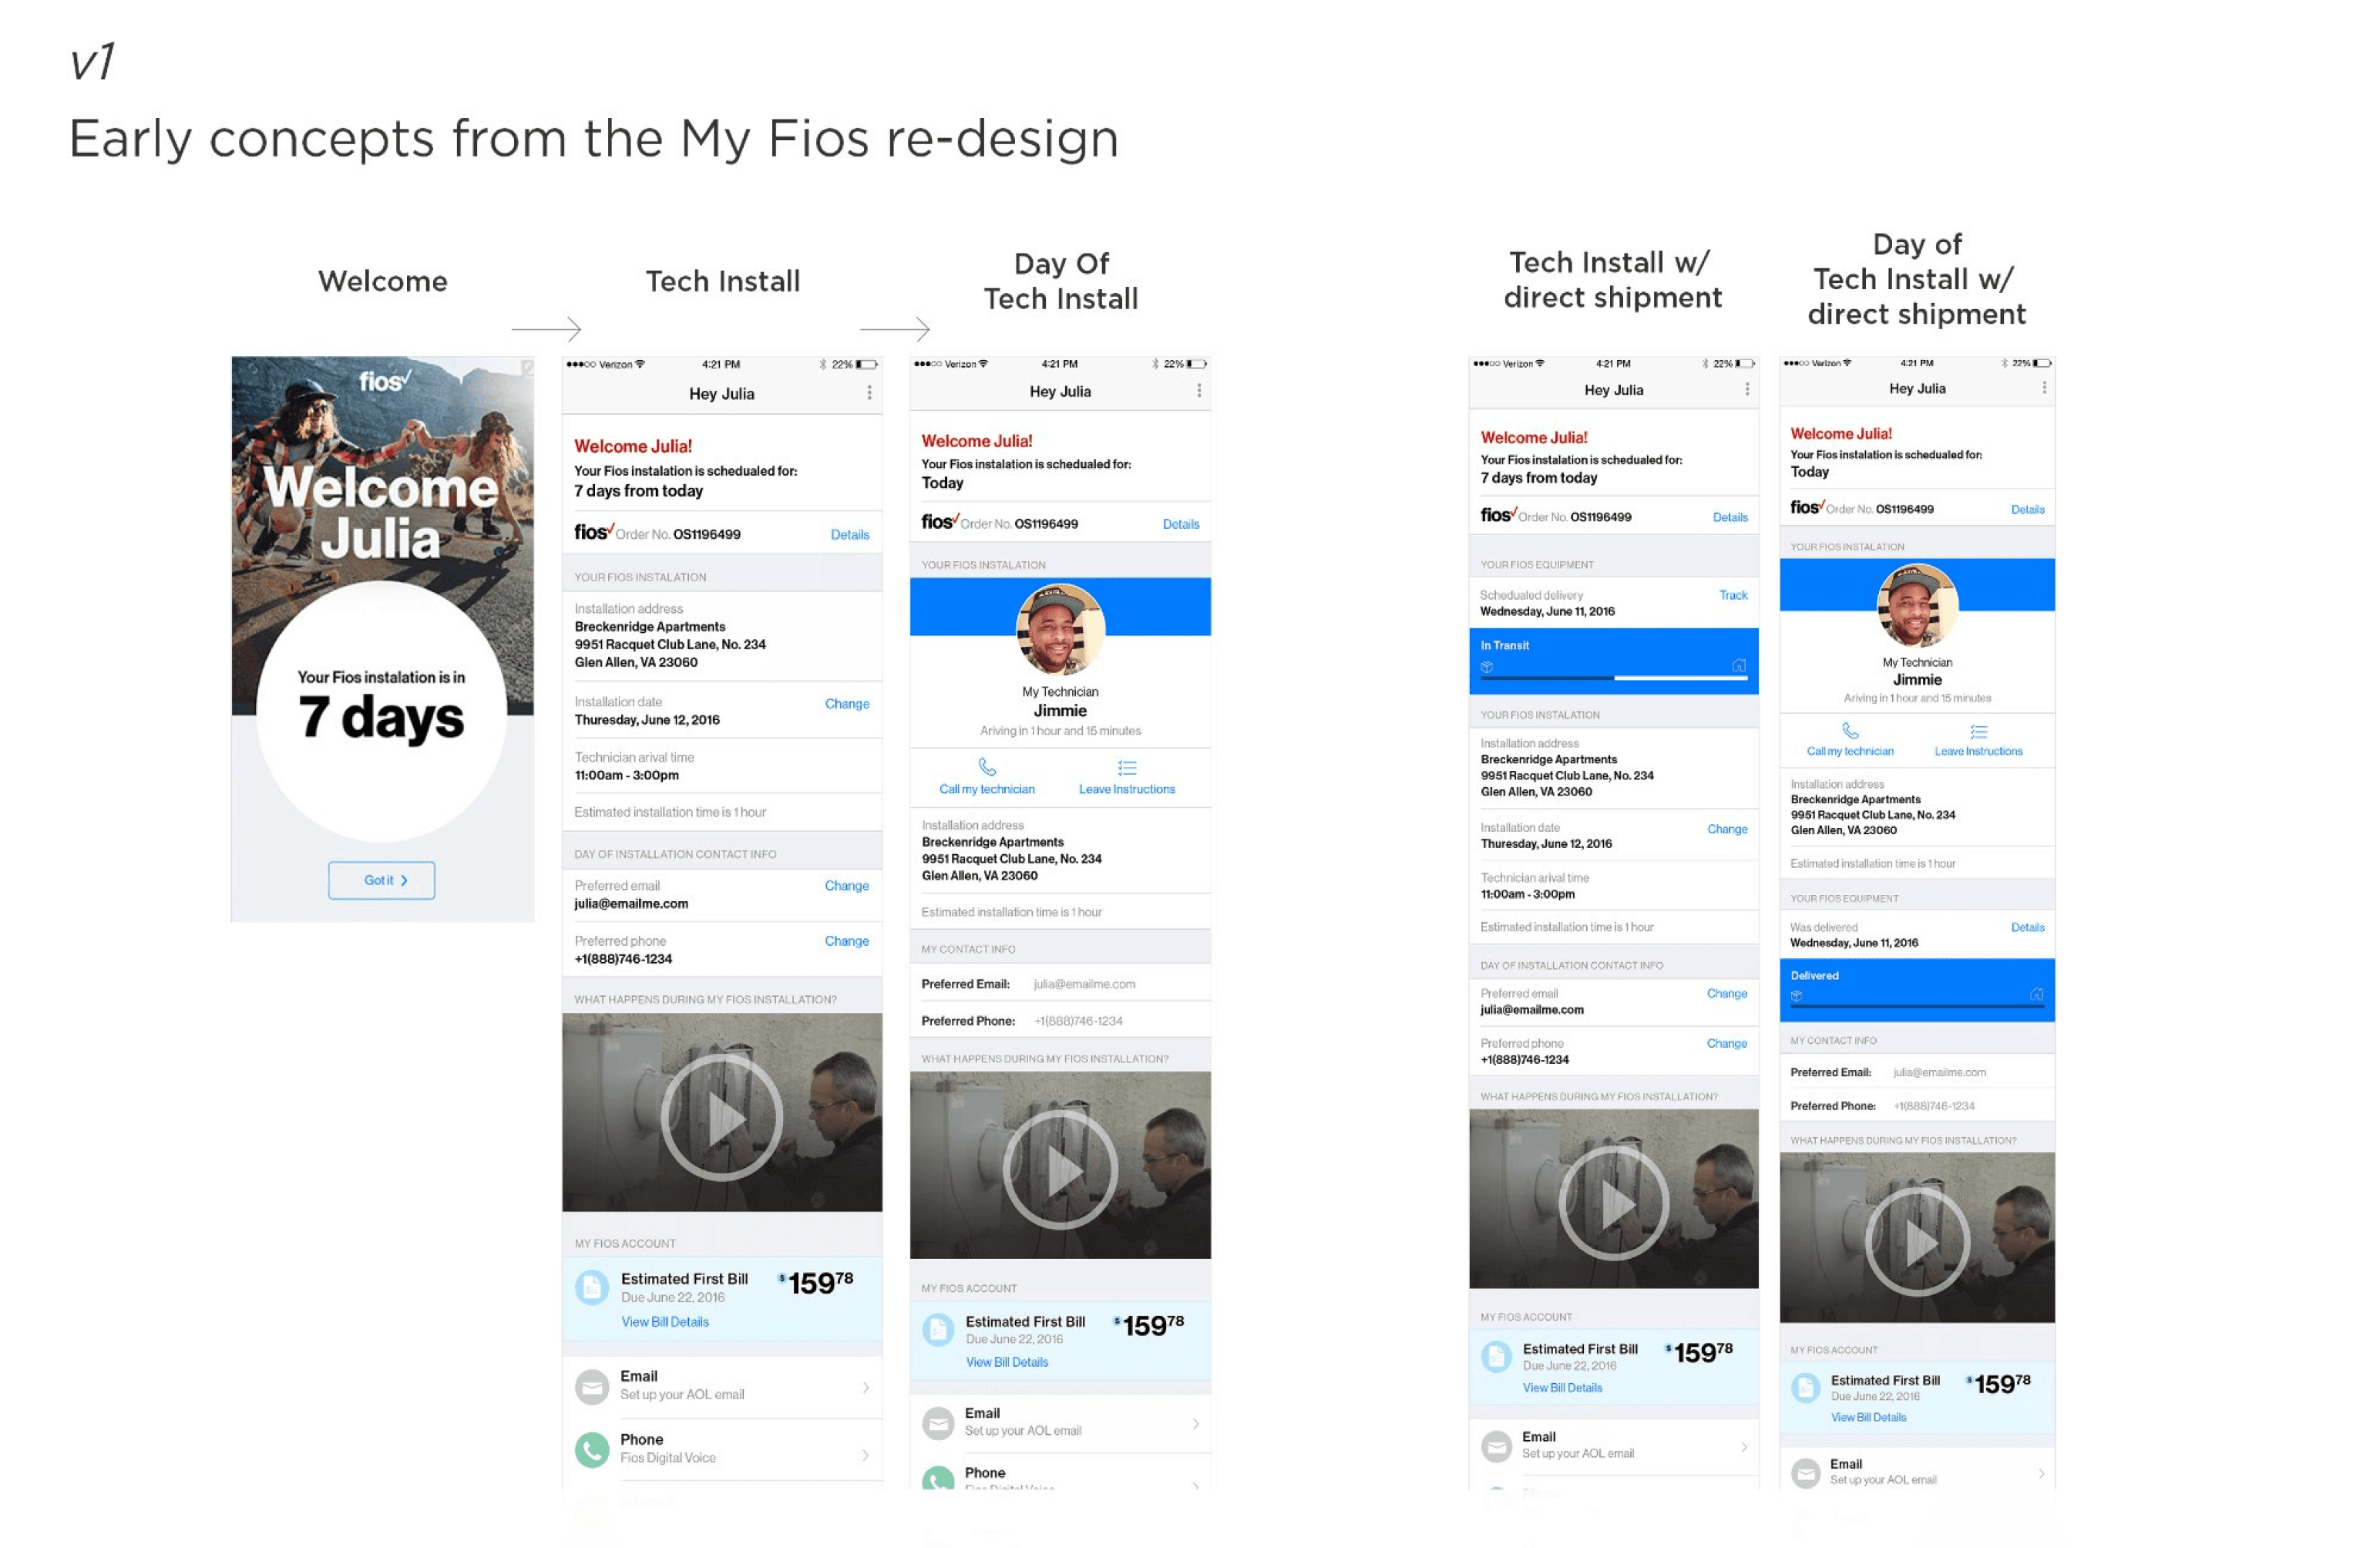Tap the Email envelope icon on Tech Install screen
The image size is (2380, 1548).
point(592,1386)
